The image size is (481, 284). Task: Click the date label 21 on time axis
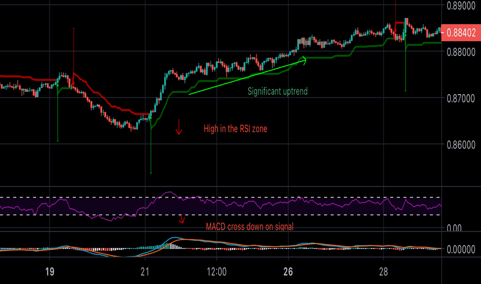pyautogui.click(x=145, y=272)
